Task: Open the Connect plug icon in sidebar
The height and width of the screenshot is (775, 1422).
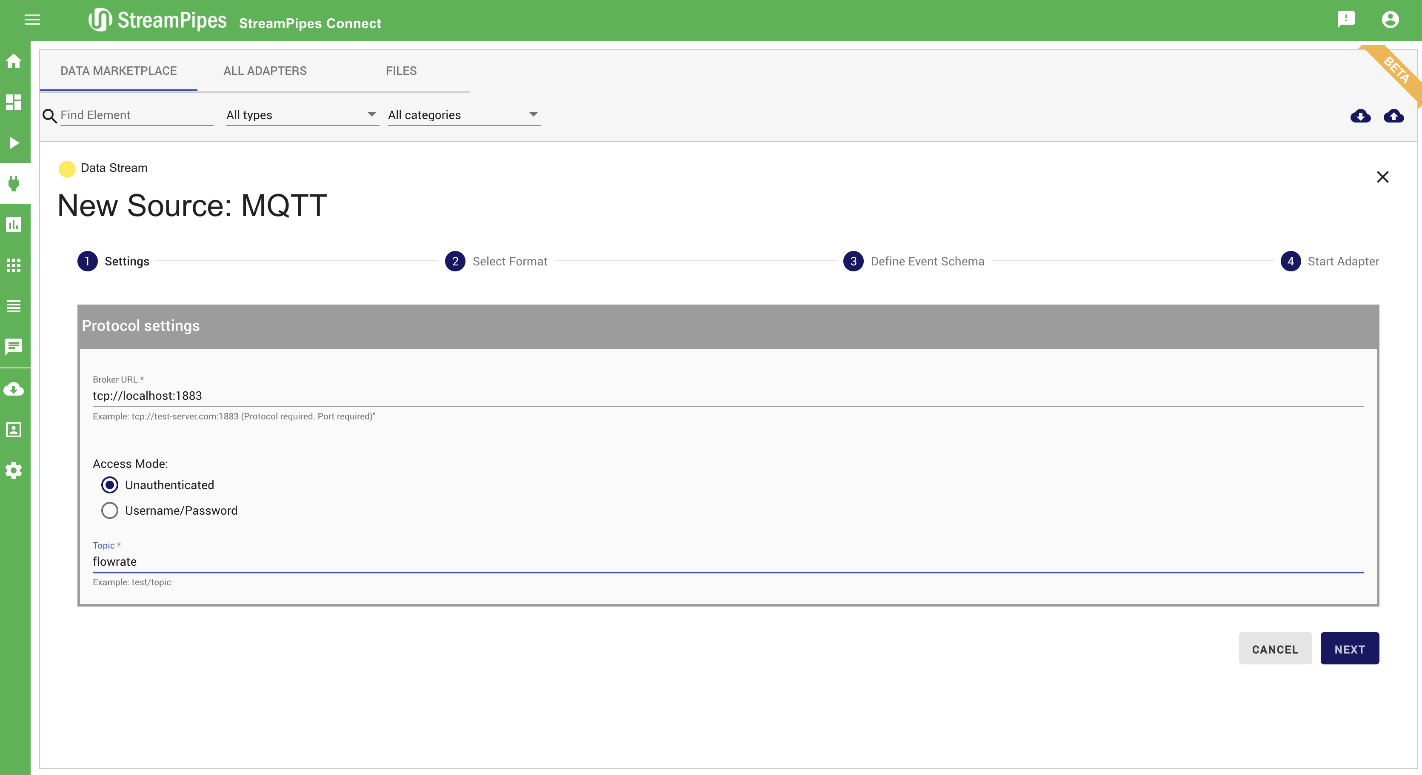Action: 14,183
